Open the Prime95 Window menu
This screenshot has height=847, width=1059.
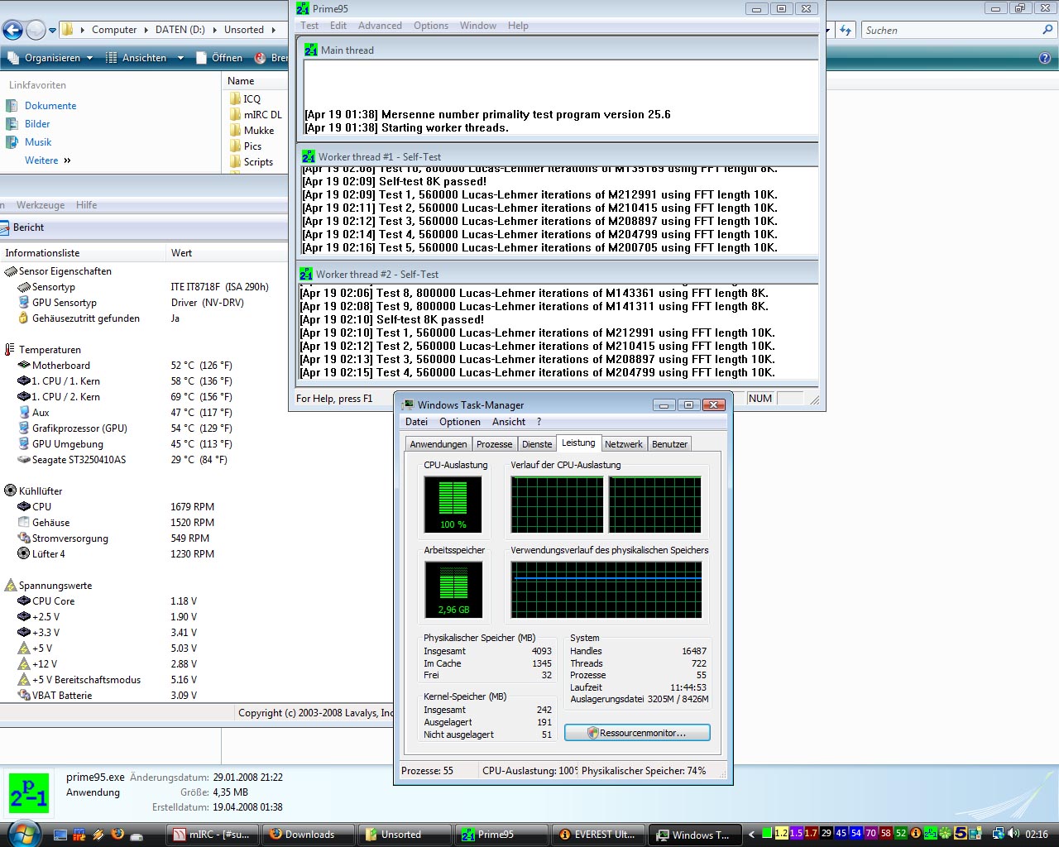[x=478, y=26]
